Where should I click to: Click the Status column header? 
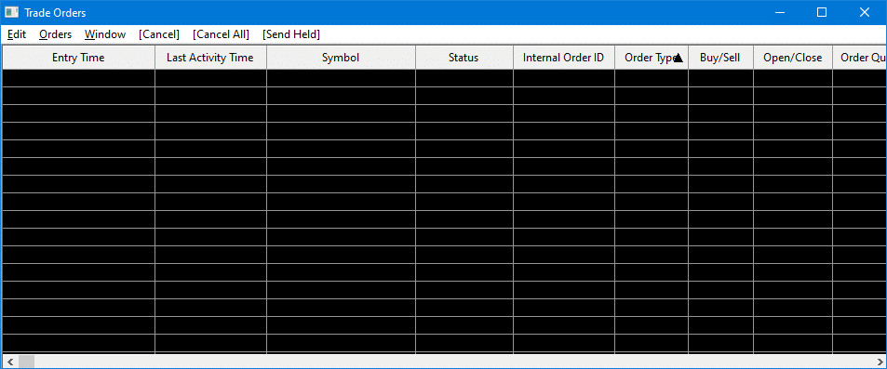[x=464, y=58]
